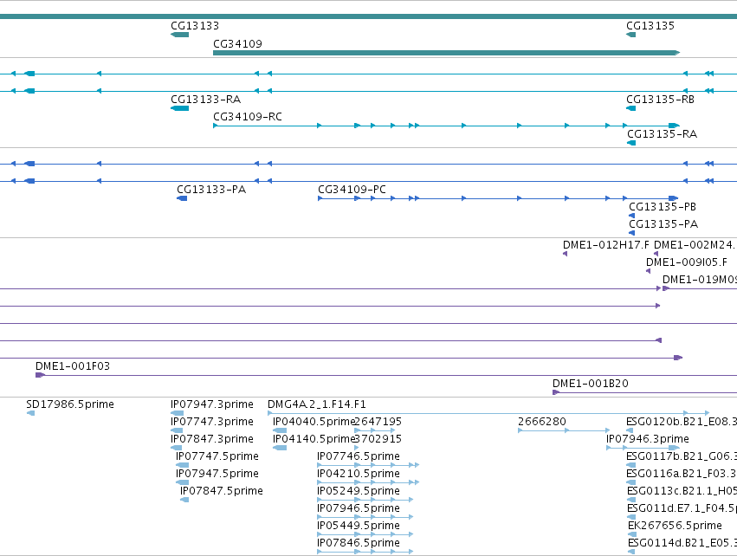Viewport: 737px width, 556px height.
Task: Click the DMG4A.2_1.F14.F1 feature label
Action: tap(316, 404)
